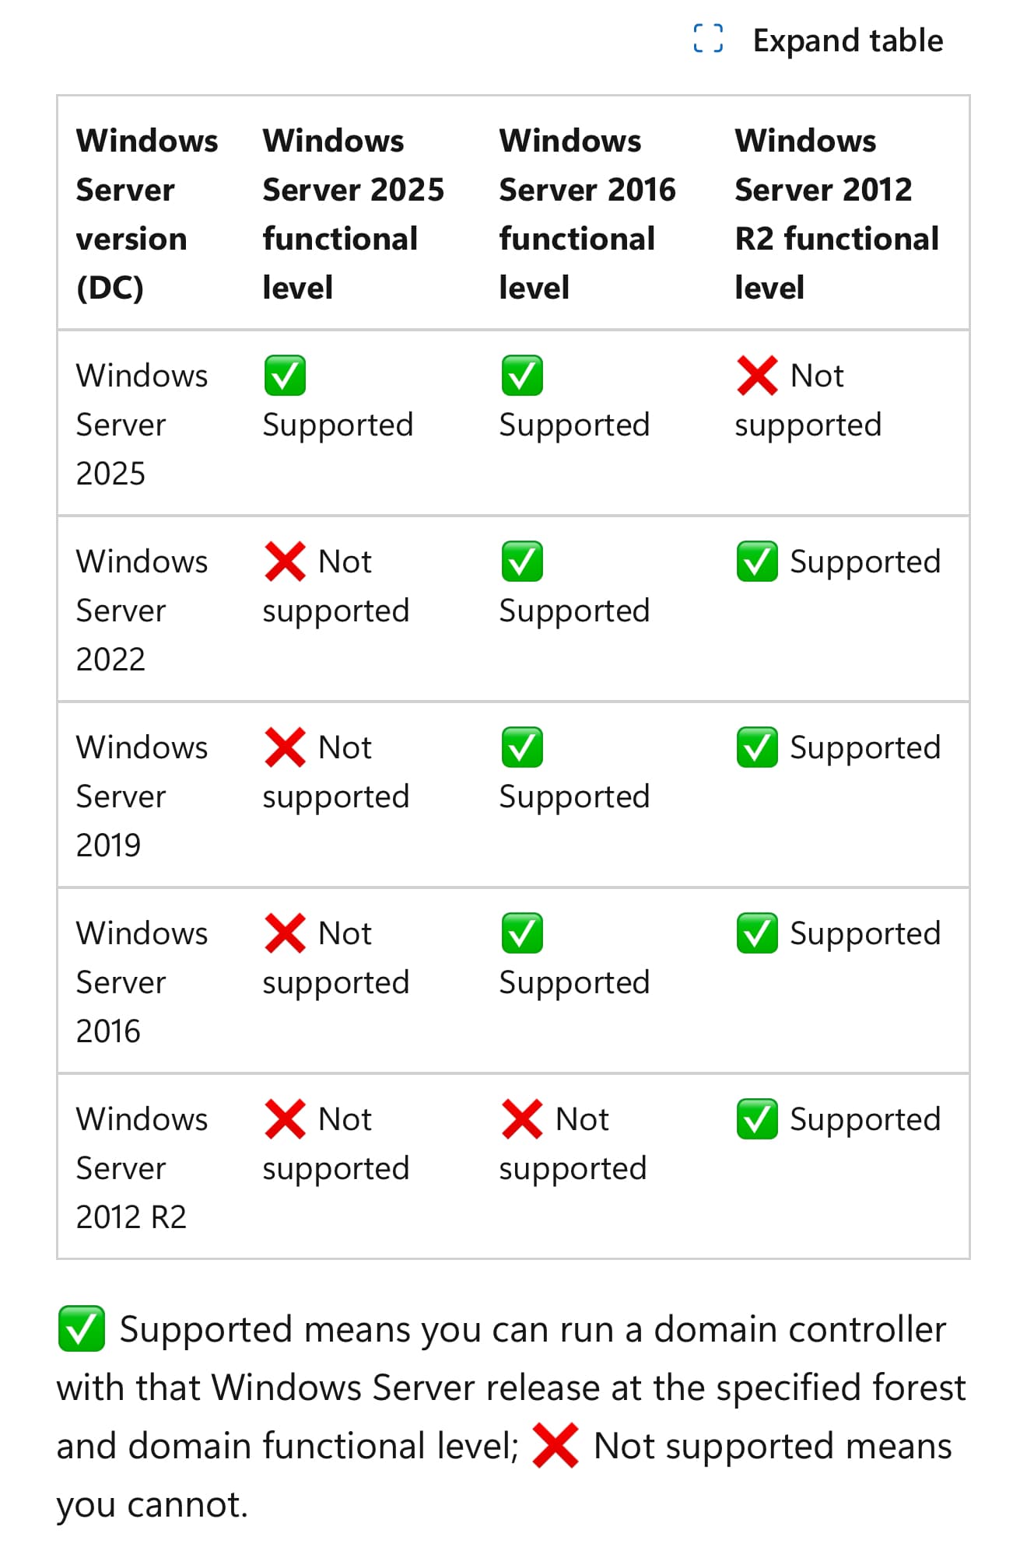
Task: Click red X for Server 2012 R2 at 2016 level
Action: [522, 1119]
